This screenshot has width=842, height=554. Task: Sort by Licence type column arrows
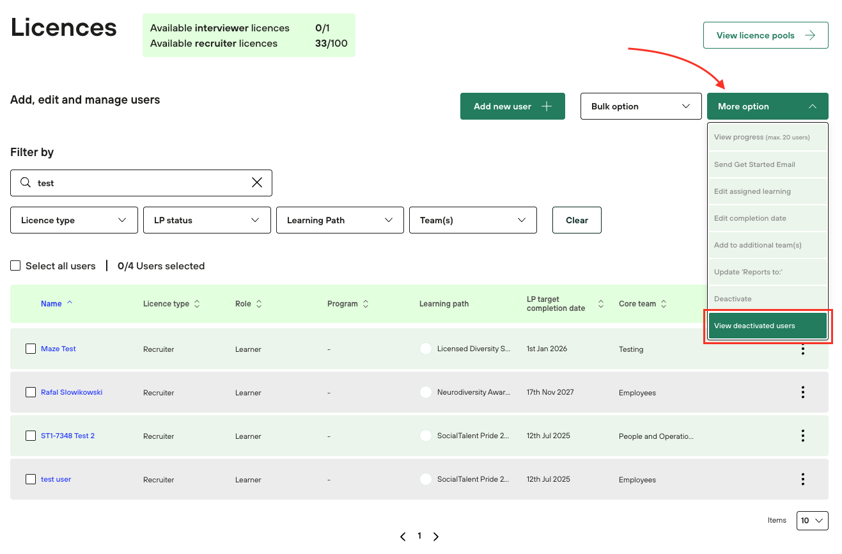tap(197, 304)
